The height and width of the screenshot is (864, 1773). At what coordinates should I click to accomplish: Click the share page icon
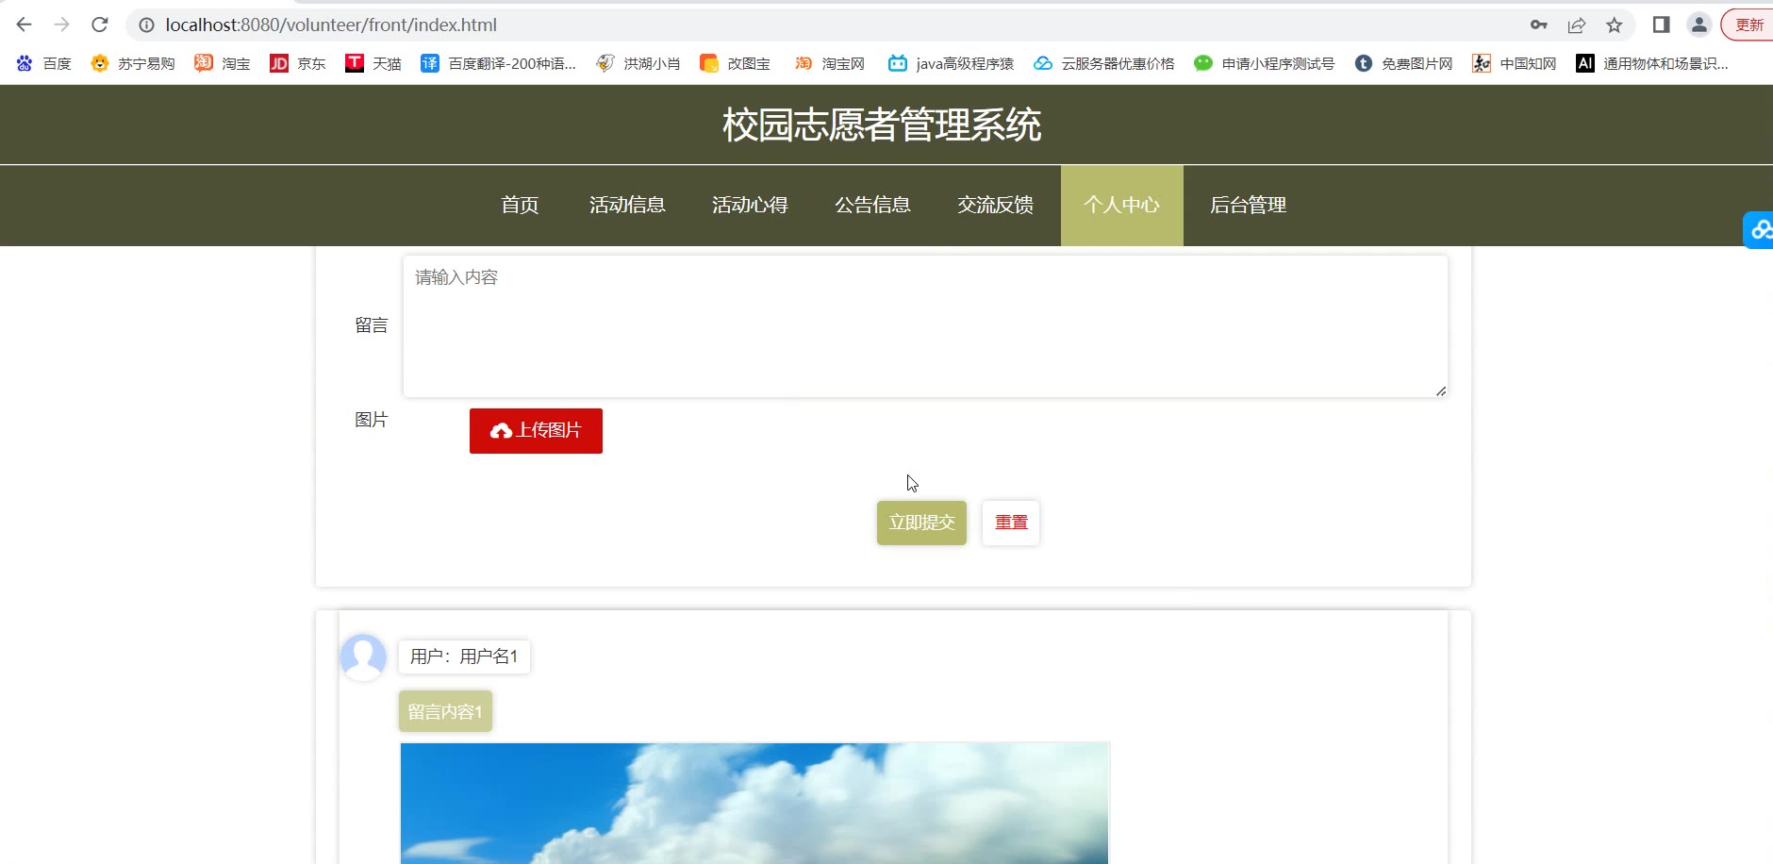point(1577,25)
